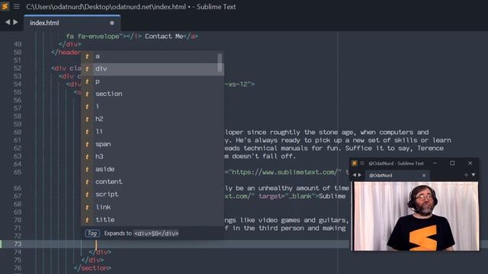Select the 'p' tag completion

(152, 81)
